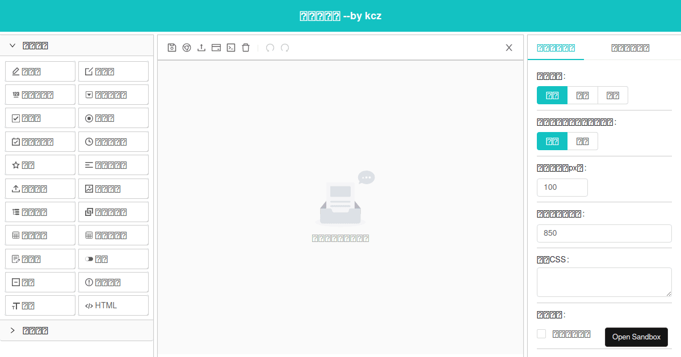Select the image component with picture icon
Screen dimensions: 681x357
coord(113,188)
